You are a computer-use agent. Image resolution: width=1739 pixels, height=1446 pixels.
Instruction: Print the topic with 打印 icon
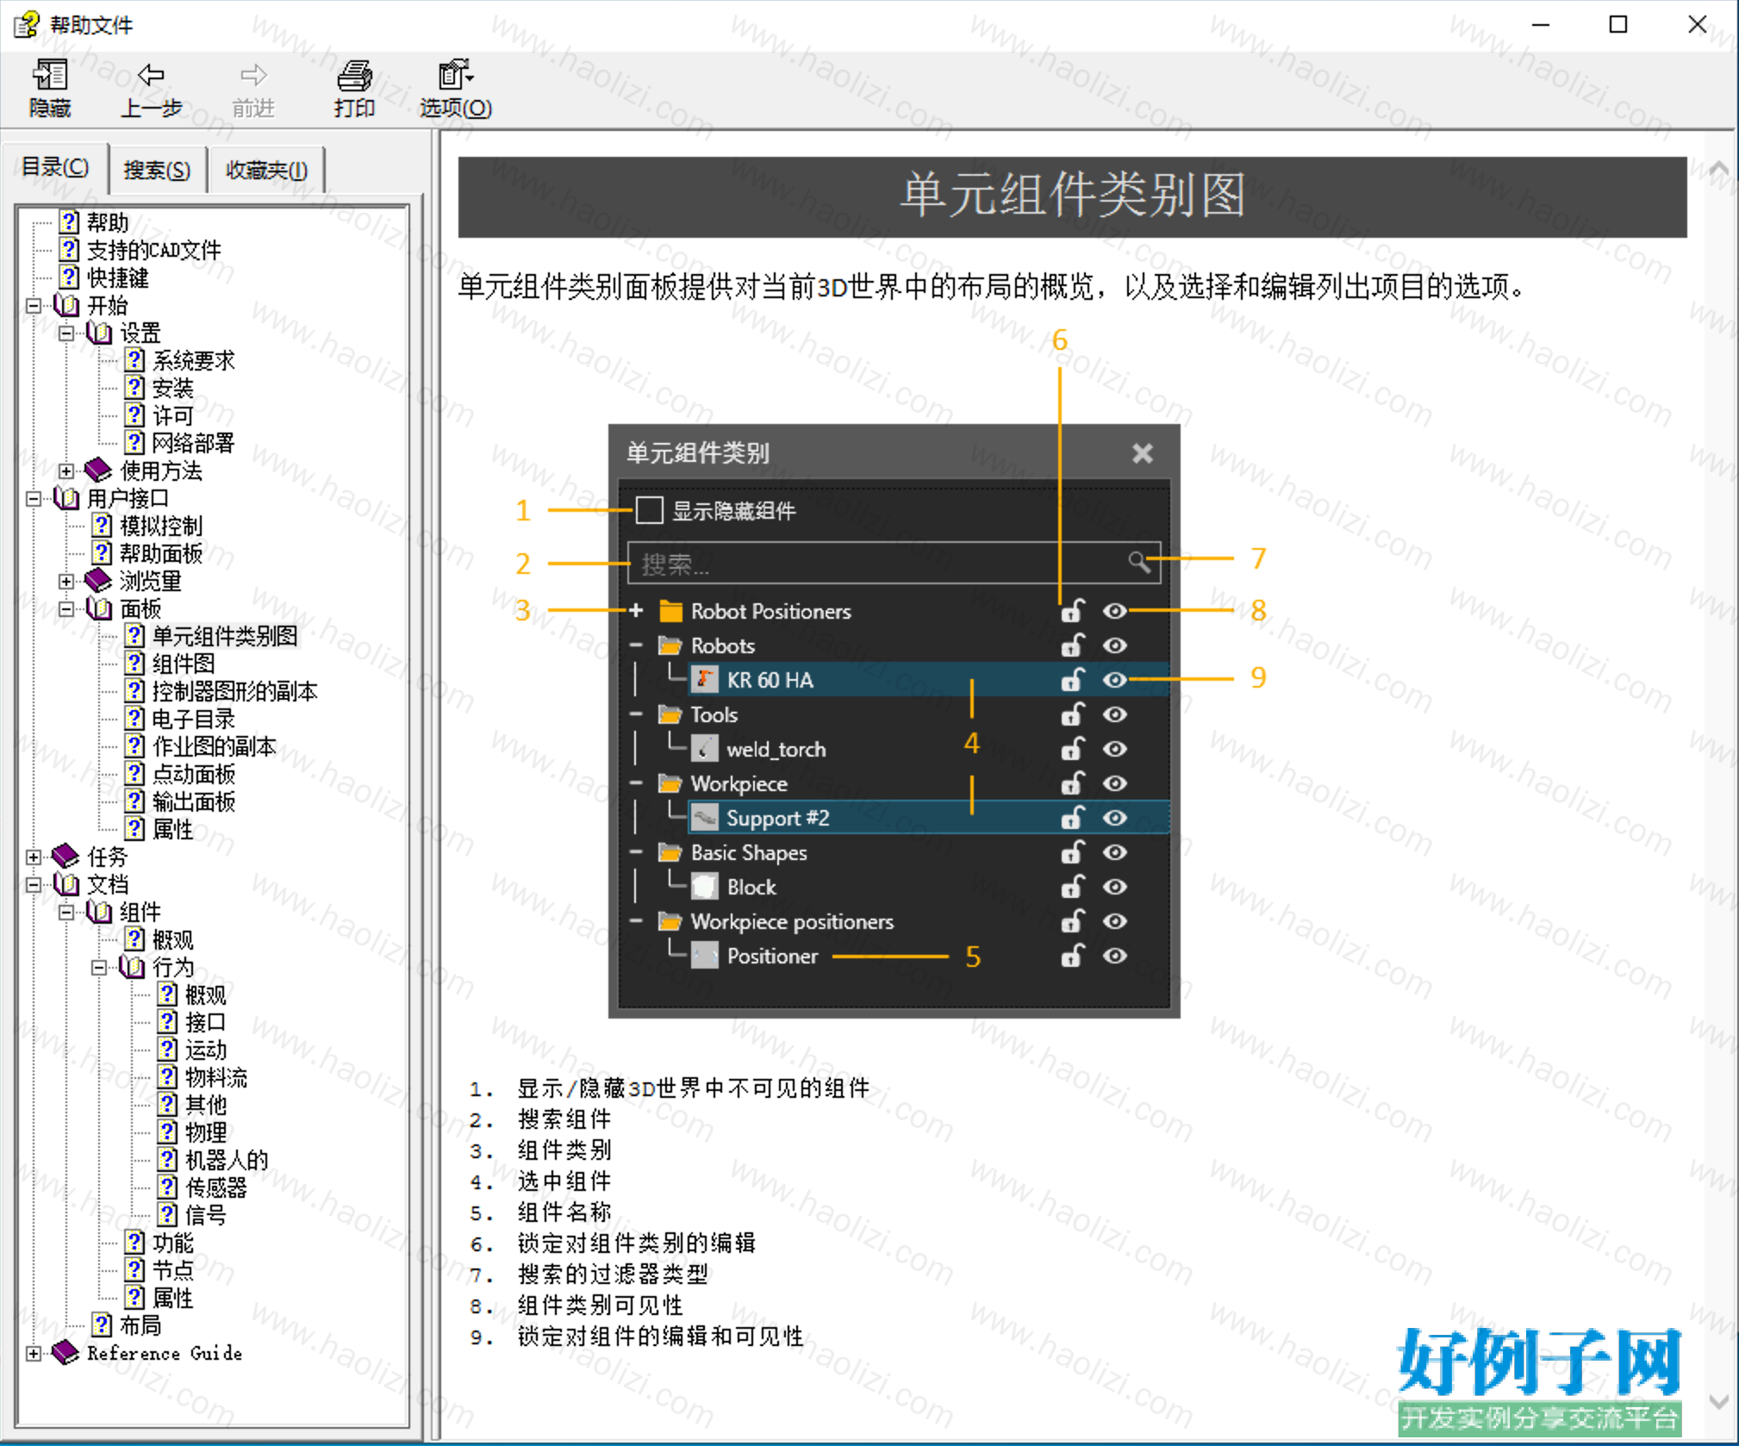354,76
